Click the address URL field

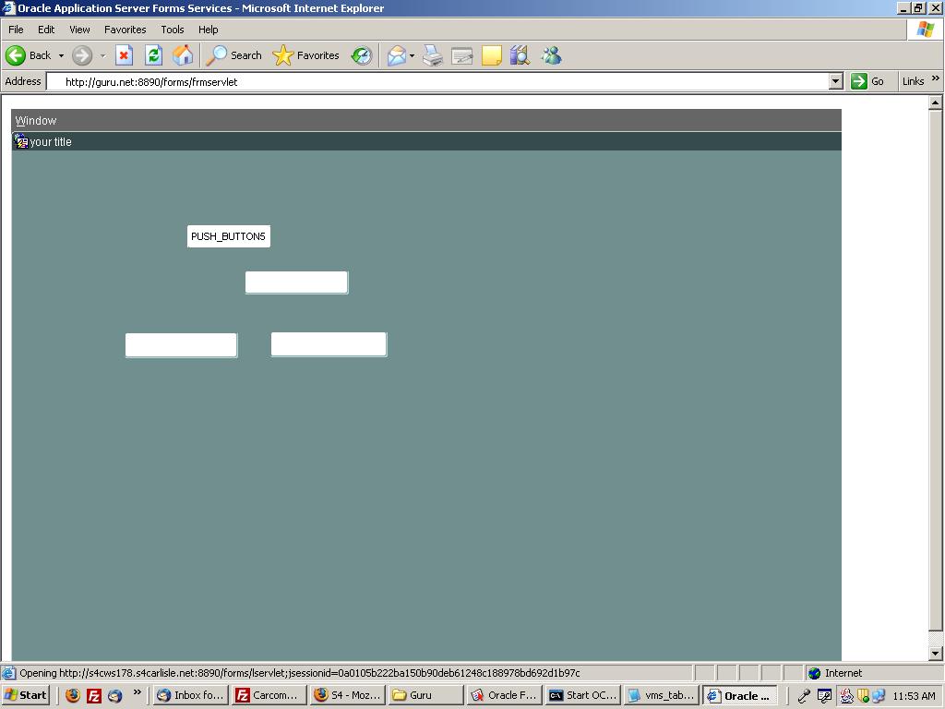(443, 81)
